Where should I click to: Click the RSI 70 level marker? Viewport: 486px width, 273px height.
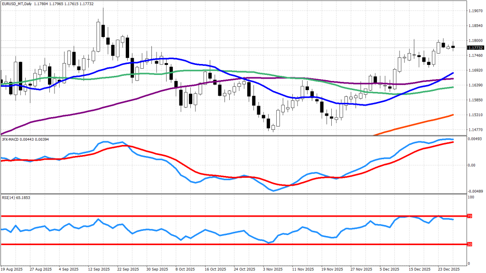point(470,216)
